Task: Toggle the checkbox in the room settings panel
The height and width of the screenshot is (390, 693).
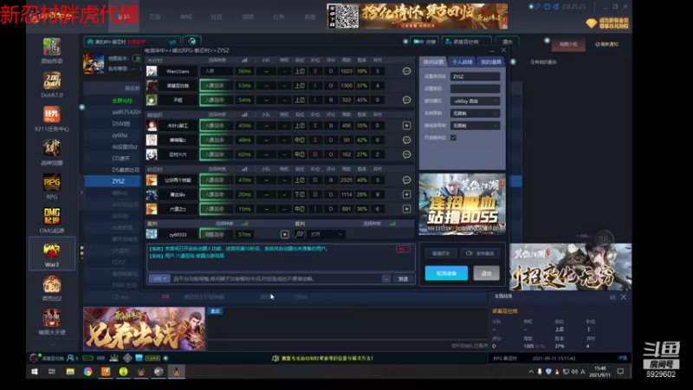Action: (453, 138)
